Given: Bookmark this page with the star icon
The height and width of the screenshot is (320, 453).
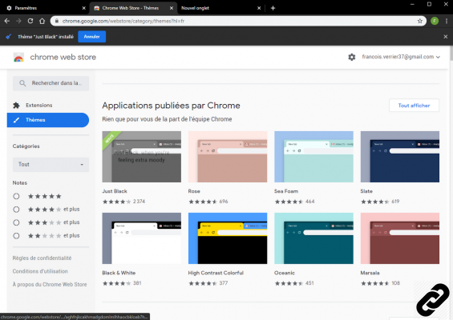Looking at the screenshot, I should click(420, 21).
